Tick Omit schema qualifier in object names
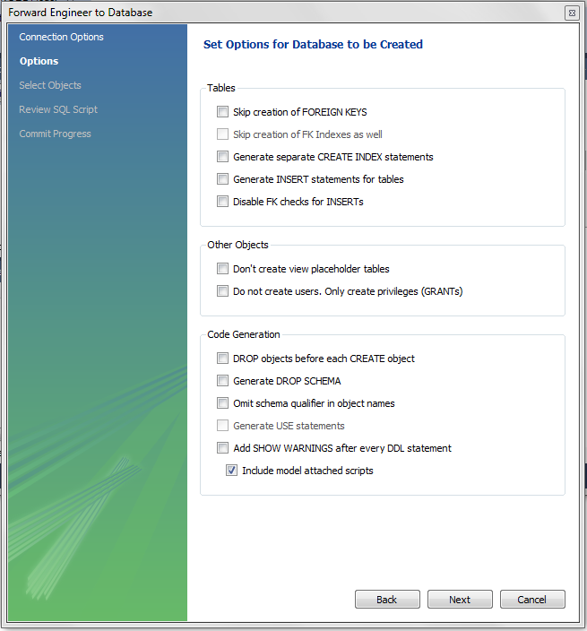 click(x=223, y=403)
